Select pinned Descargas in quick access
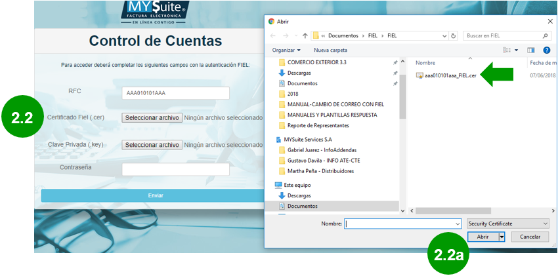The height and width of the screenshot is (276, 558). pyautogui.click(x=299, y=73)
